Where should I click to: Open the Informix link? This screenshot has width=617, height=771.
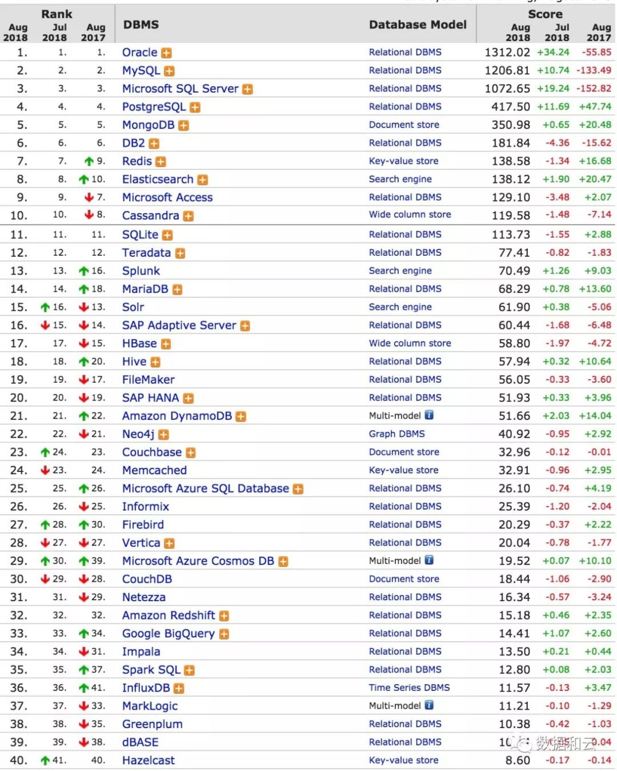(x=146, y=507)
